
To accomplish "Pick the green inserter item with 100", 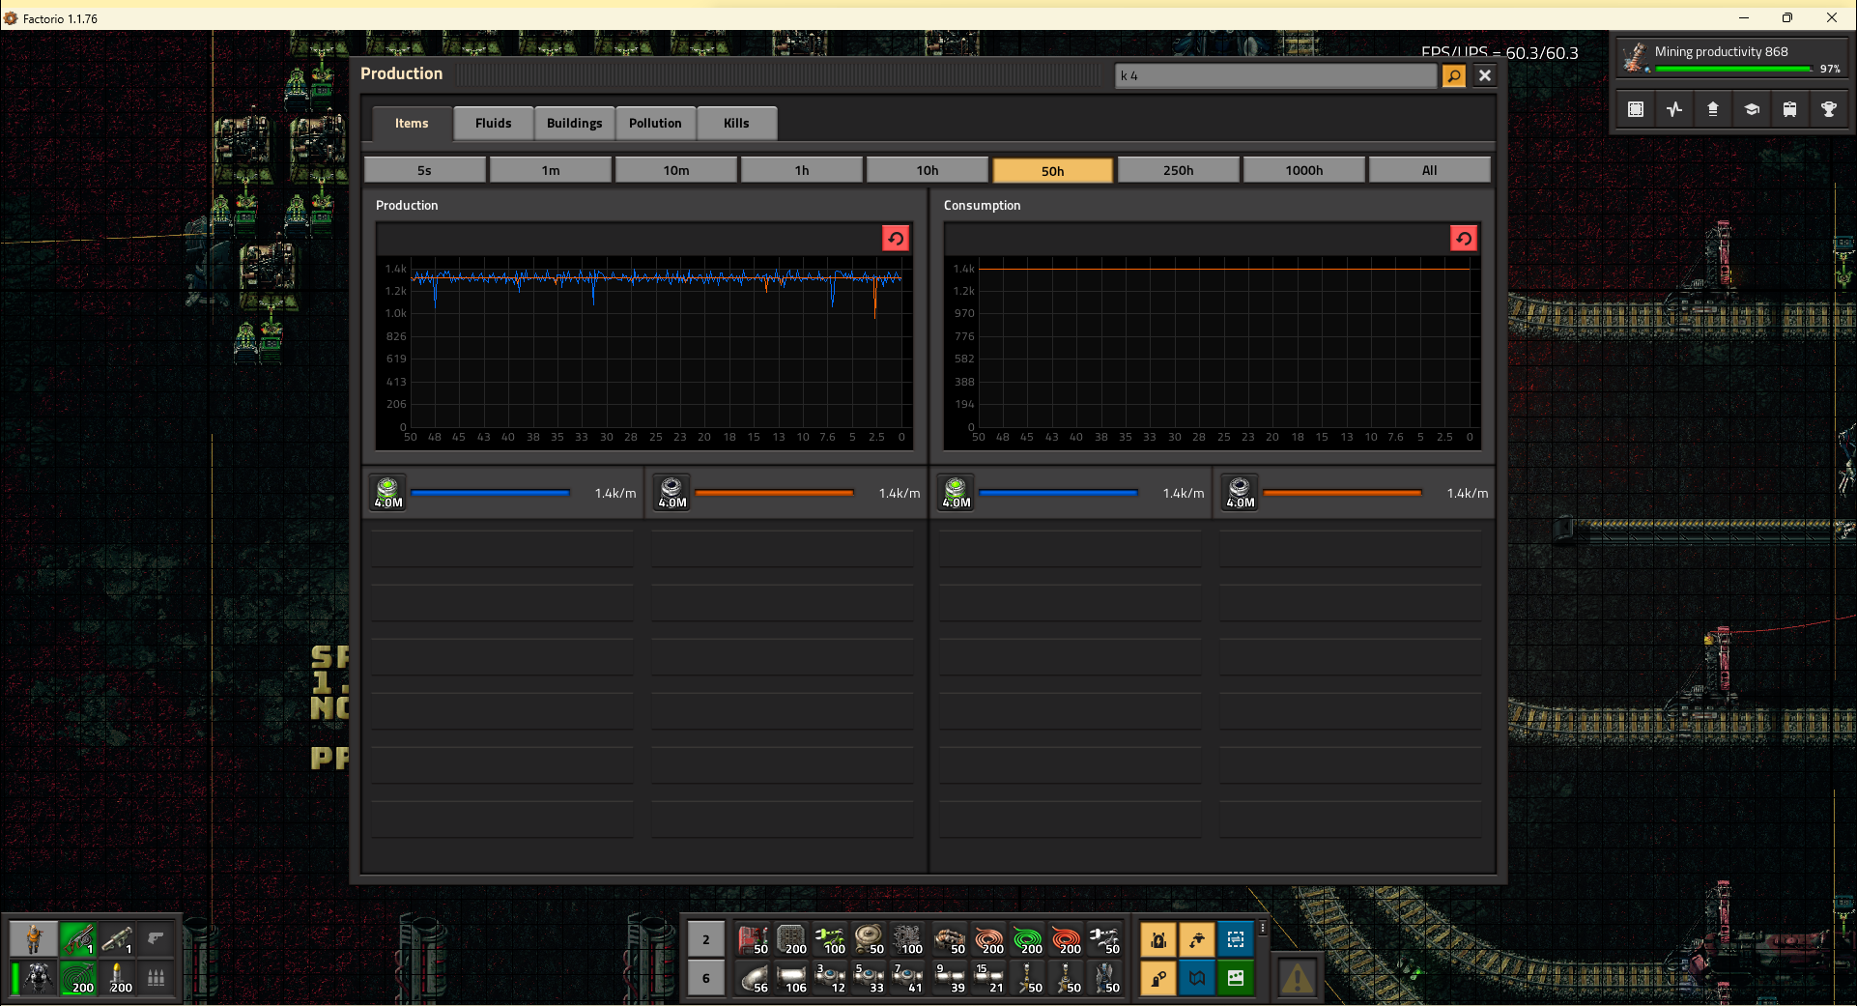I will [x=830, y=939].
